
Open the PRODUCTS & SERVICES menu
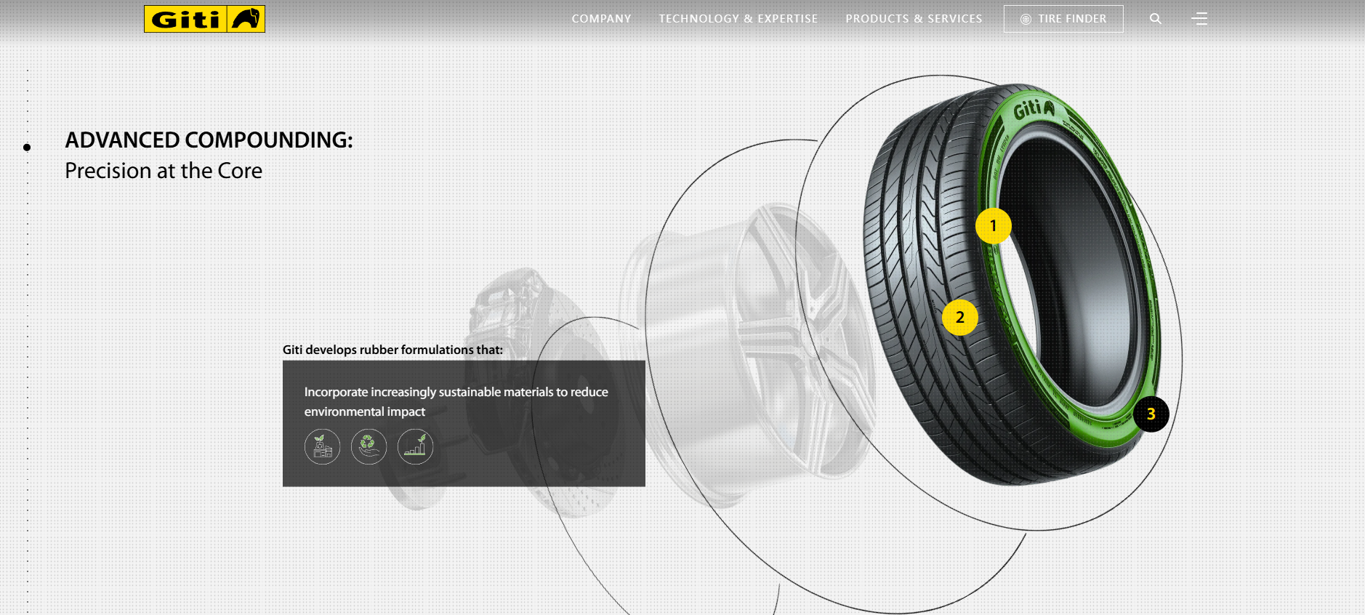914,19
